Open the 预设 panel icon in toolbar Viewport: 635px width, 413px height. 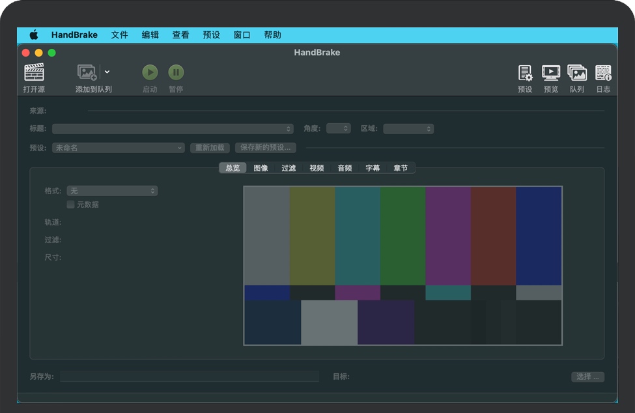[x=525, y=73]
